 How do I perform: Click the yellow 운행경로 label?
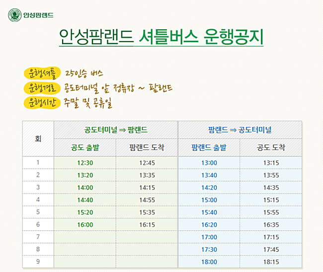pyautogui.click(x=42, y=88)
